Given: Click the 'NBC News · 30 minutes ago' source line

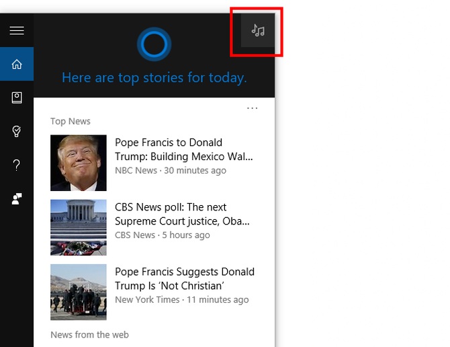Looking at the screenshot, I should 171,171.
